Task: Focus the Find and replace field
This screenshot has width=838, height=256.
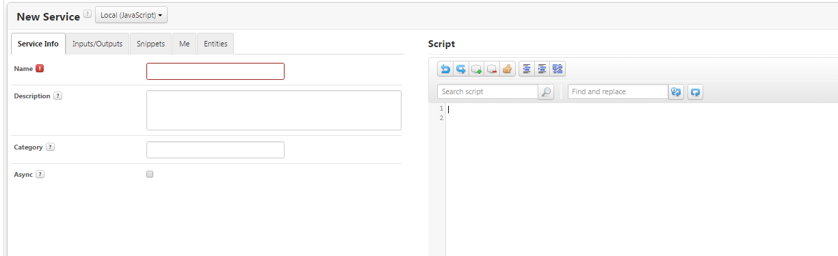Action: click(618, 91)
